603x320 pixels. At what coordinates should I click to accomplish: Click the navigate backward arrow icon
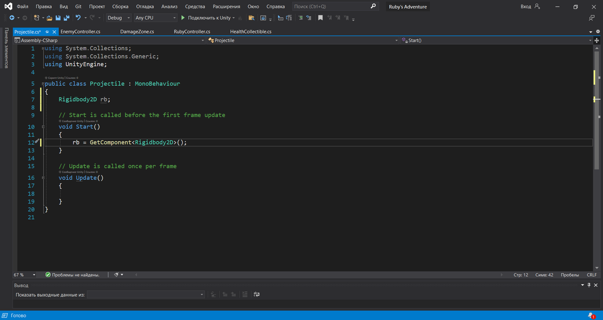[12, 18]
